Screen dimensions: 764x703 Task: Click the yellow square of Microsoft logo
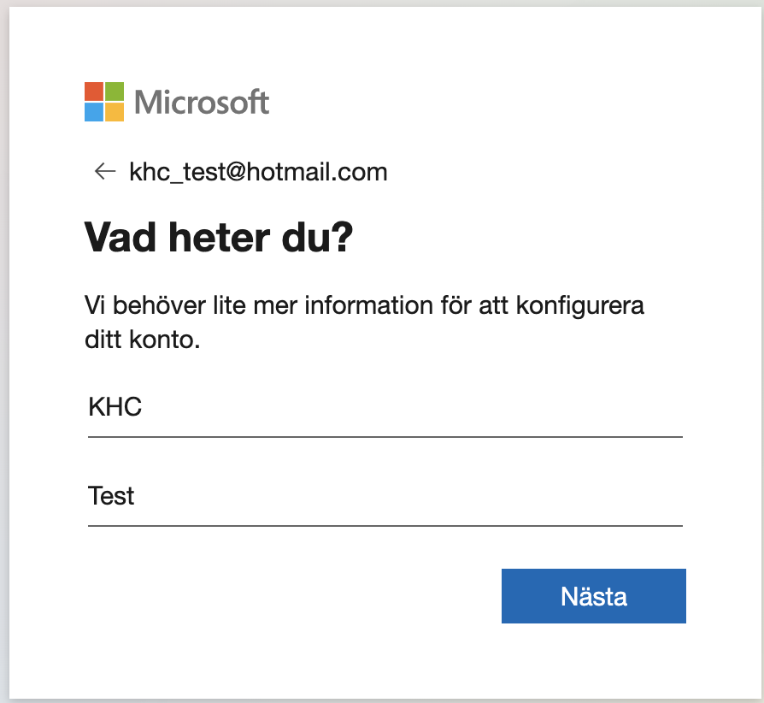pyautogui.click(x=115, y=112)
